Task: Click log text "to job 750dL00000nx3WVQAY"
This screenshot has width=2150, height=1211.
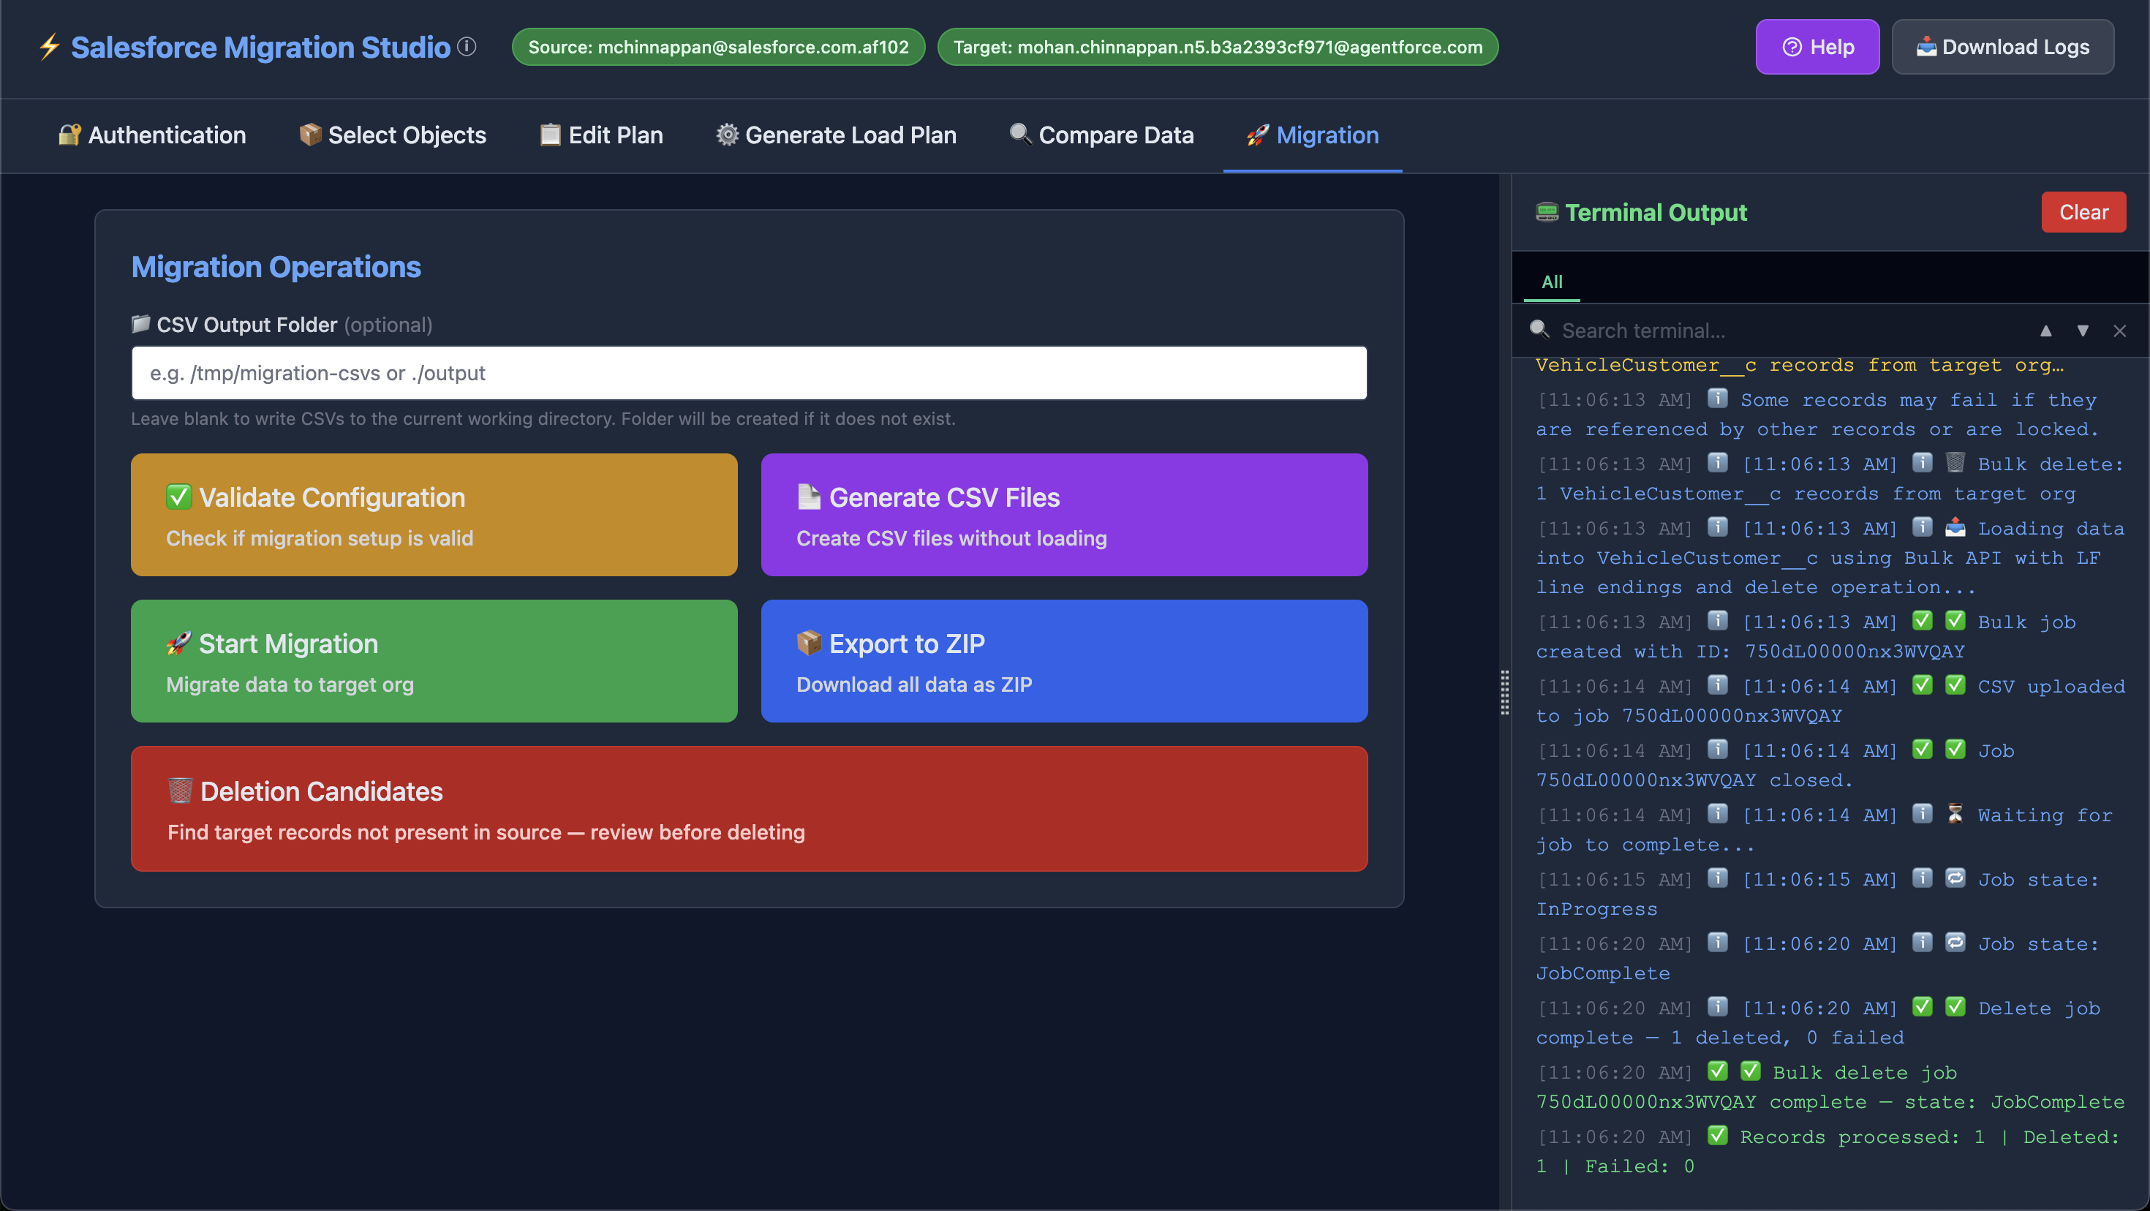Action: tap(1689, 715)
